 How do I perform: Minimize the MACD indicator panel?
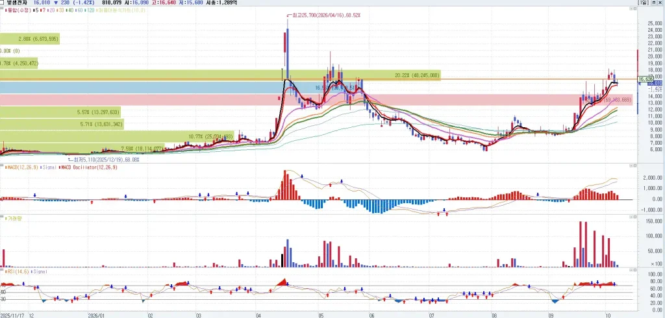pyautogui.click(x=631, y=165)
